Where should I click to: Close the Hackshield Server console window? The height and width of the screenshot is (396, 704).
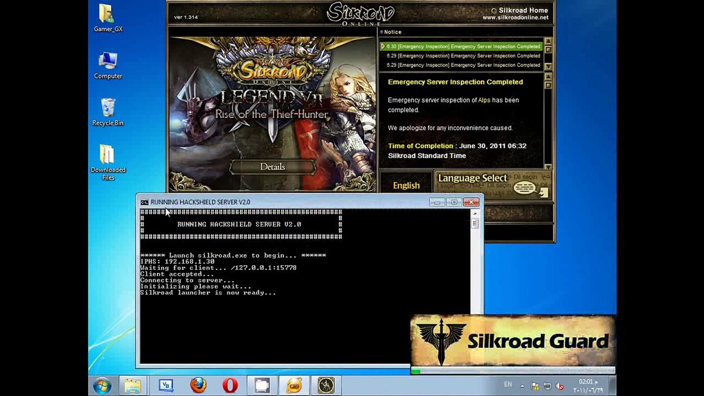click(471, 202)
